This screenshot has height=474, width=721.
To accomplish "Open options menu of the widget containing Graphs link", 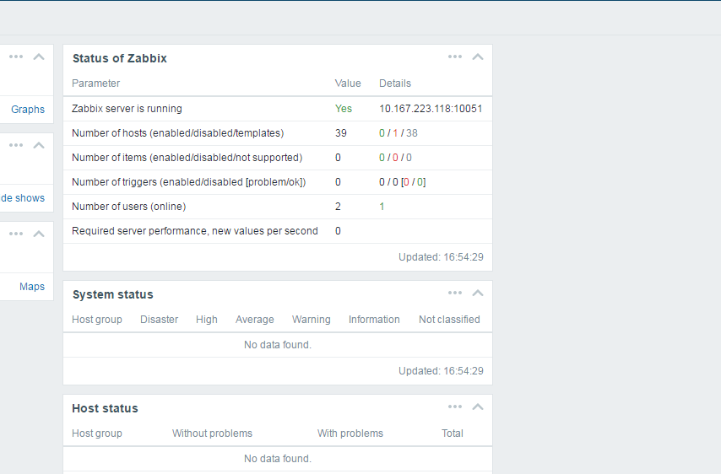I will coord(16,57).
